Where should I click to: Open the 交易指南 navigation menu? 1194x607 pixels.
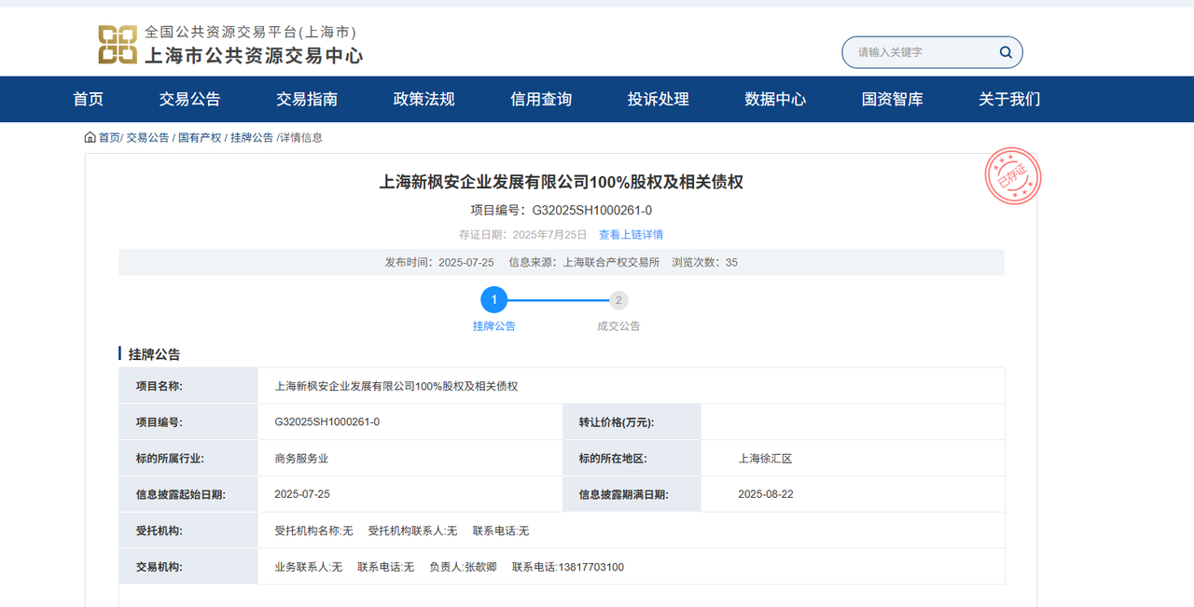click(307, 99)
